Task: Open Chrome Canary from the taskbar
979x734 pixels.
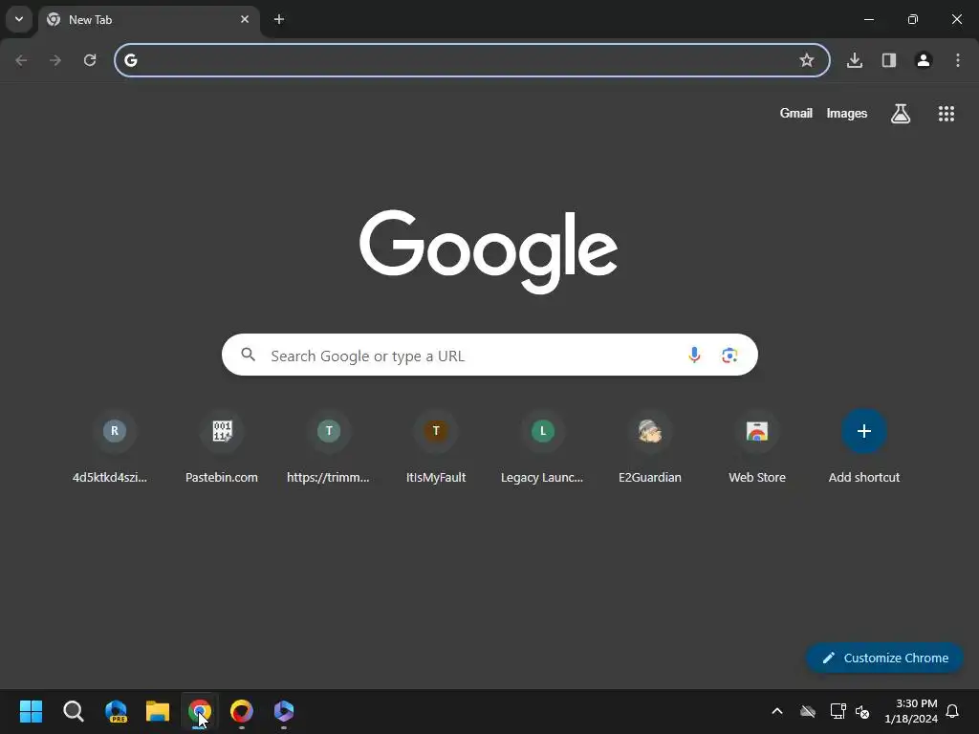Action: [x=242, y=711]
